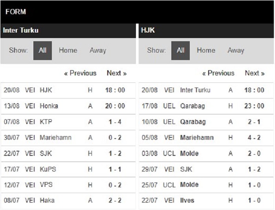Image resolution: width=275 pixels, height=210 pixels.
Task: Select the Inter Turku panel header
Action: (x=68, y=31)
